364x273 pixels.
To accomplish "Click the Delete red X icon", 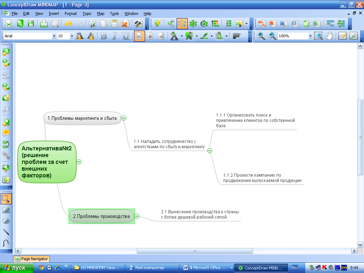I will [x=125, y=24].
